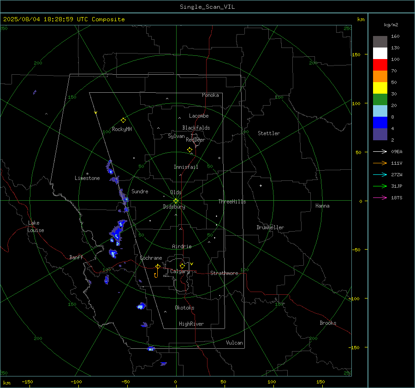Click the yellow radar center diamond at Olds

[176, 201]
